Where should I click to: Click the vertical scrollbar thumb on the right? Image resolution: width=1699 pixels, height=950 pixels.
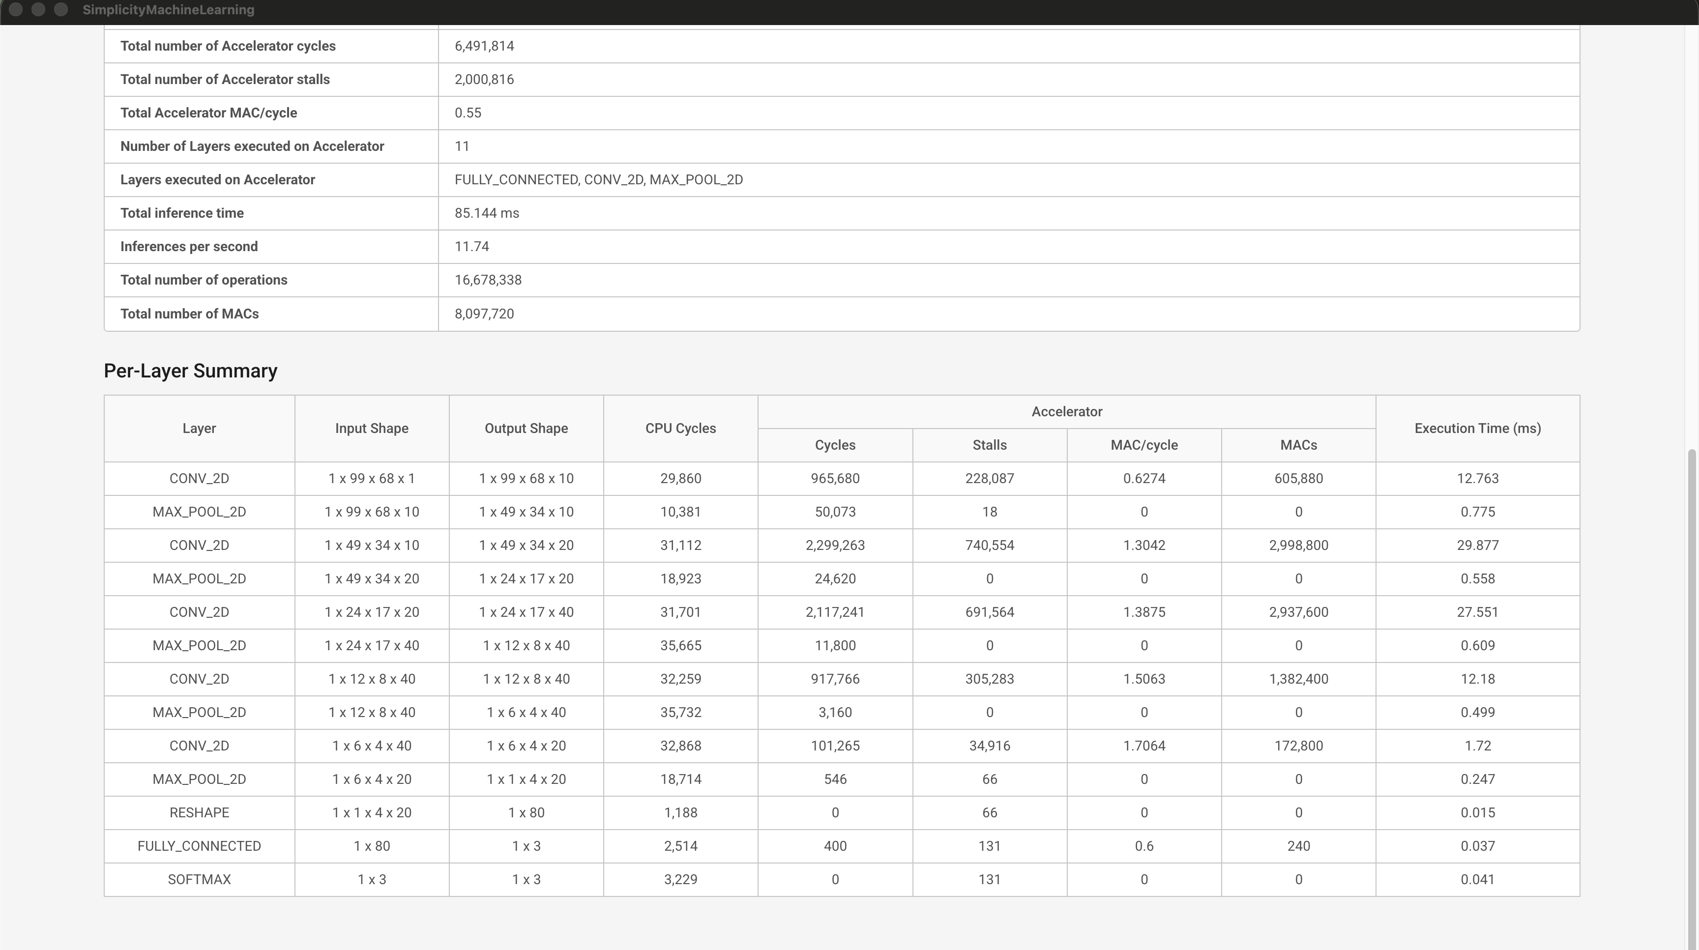coord(1693,699)
